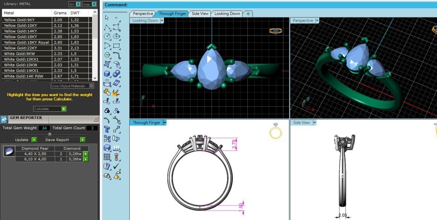Click the Total Gem Weight value .64

[x=44, y=128]
